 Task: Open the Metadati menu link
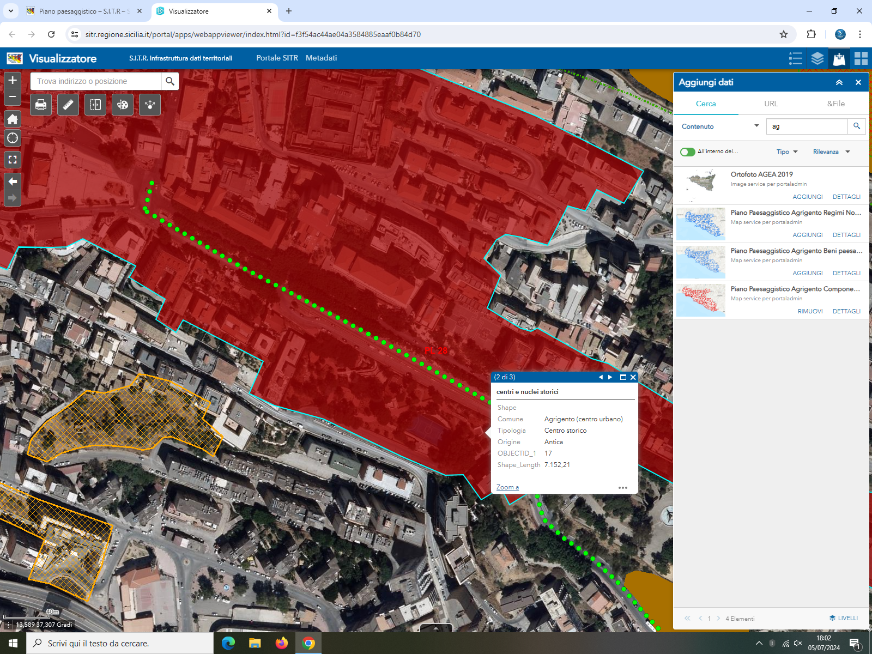[x=321, y=58]
